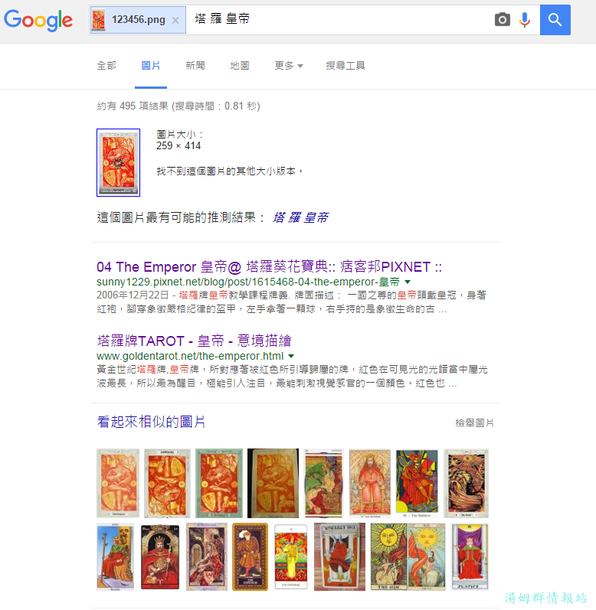Screen dimensions: 596x610
Task: Expand the 更多 dropdown menu
Action: coord(289,66)
